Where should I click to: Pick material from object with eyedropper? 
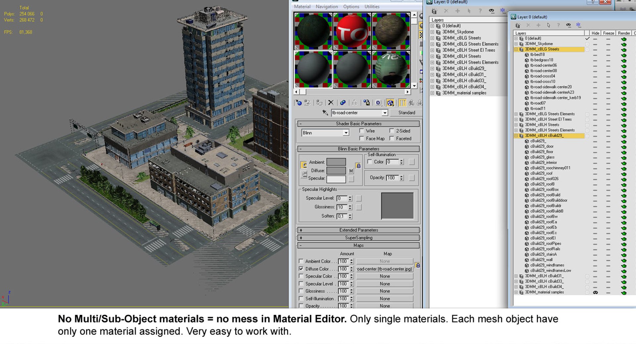(x=325, y=113)
